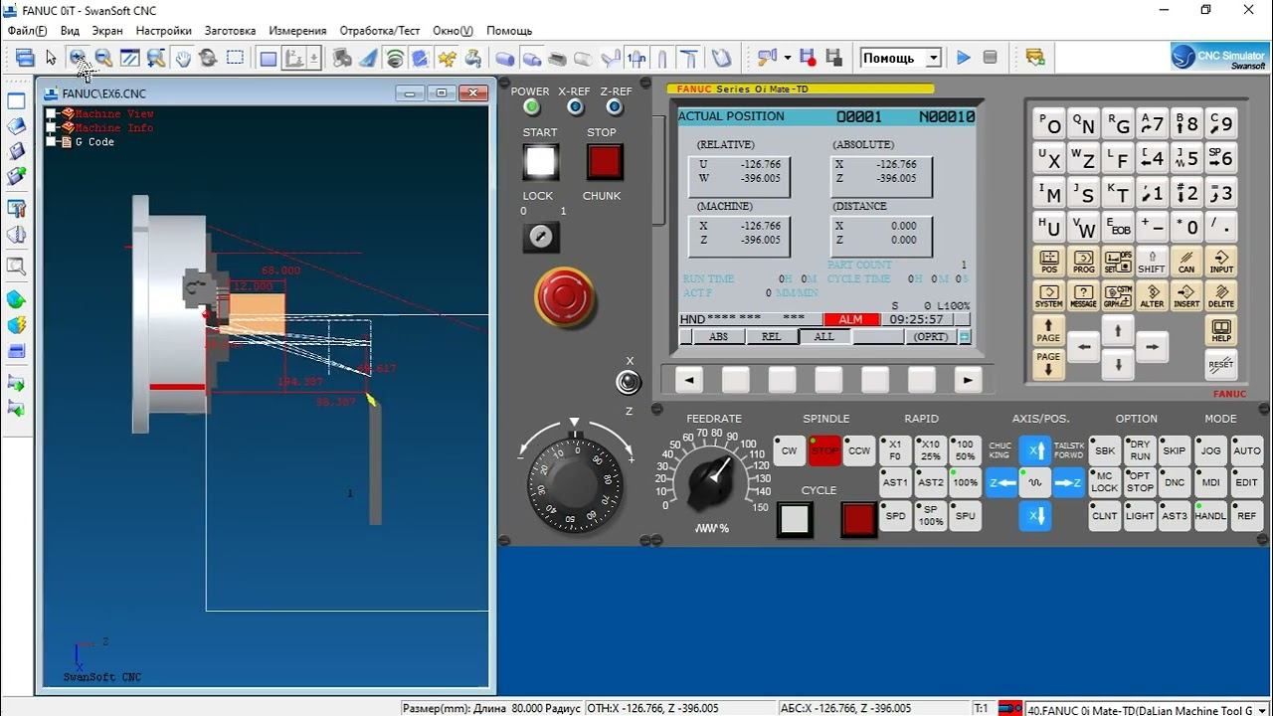
Task: Expand the G Code tree node
Action: tap(52, 141)
